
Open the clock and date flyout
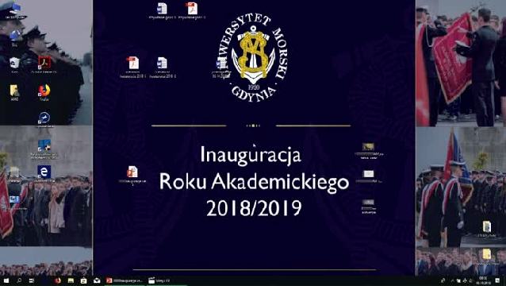pyautogui.click(x=483, y=280)
